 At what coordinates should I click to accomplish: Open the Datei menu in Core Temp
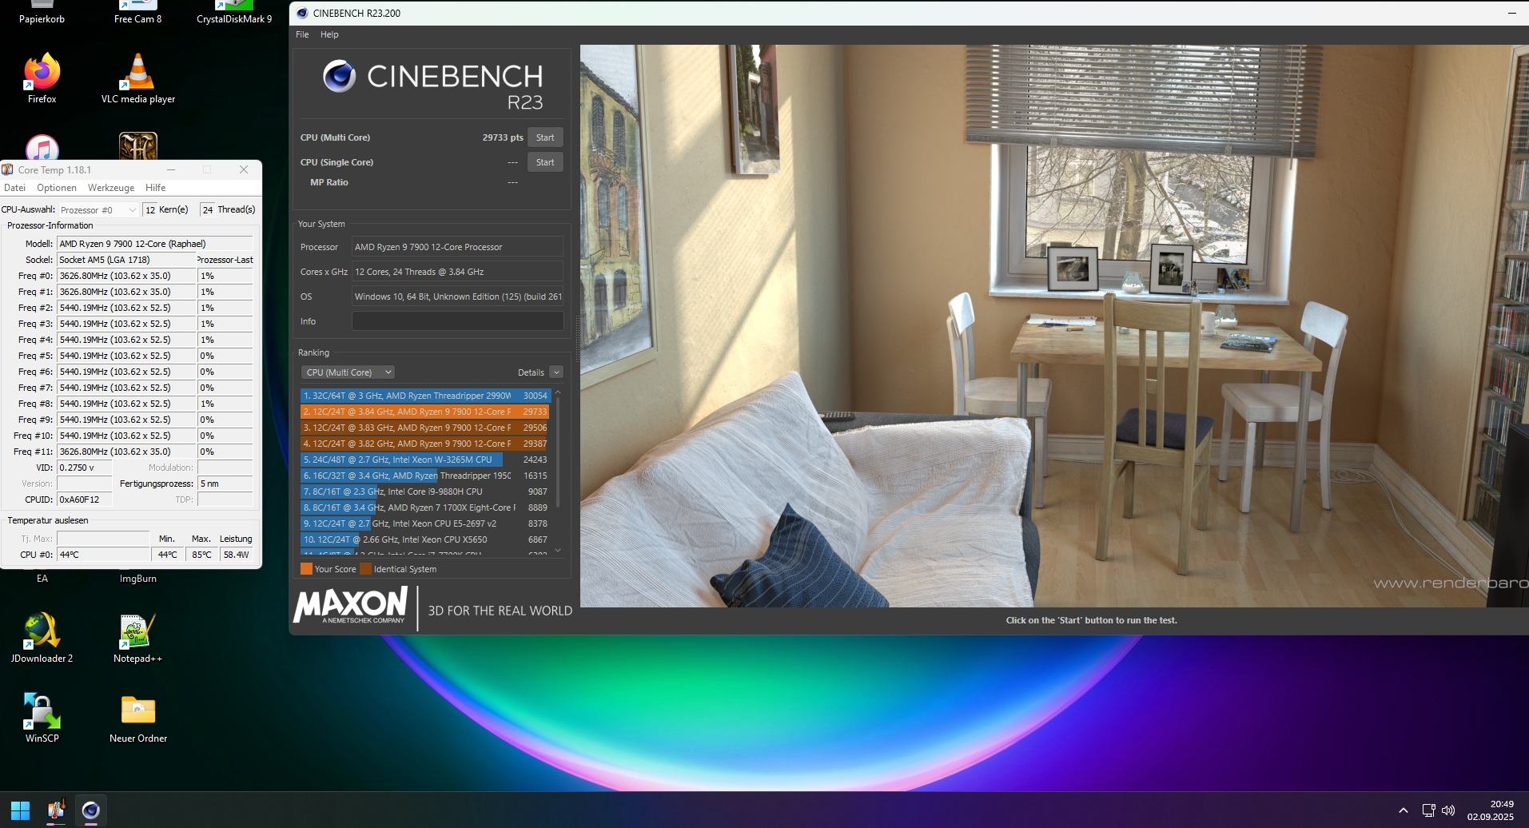point(14,188)
